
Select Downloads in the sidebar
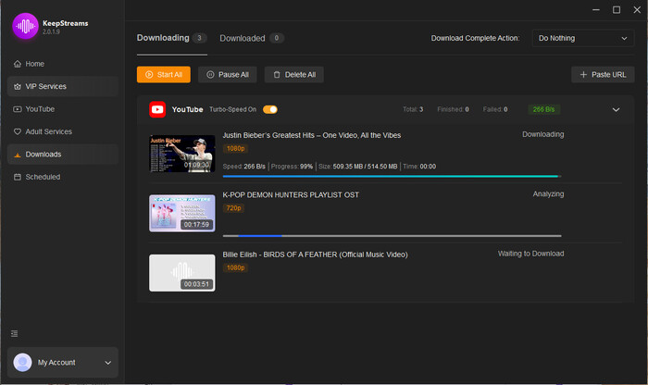click(x=63, y=154)
